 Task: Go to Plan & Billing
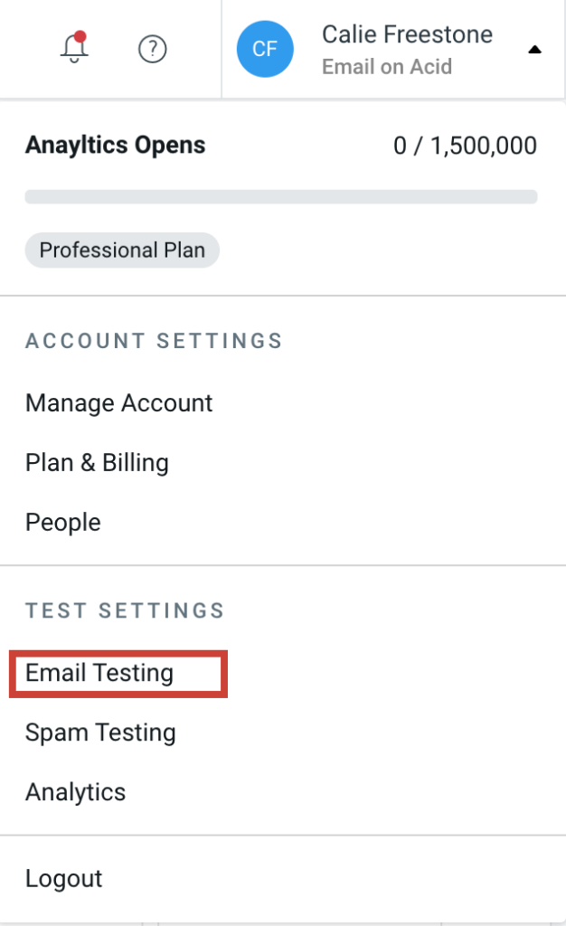[x=98, y=462]
